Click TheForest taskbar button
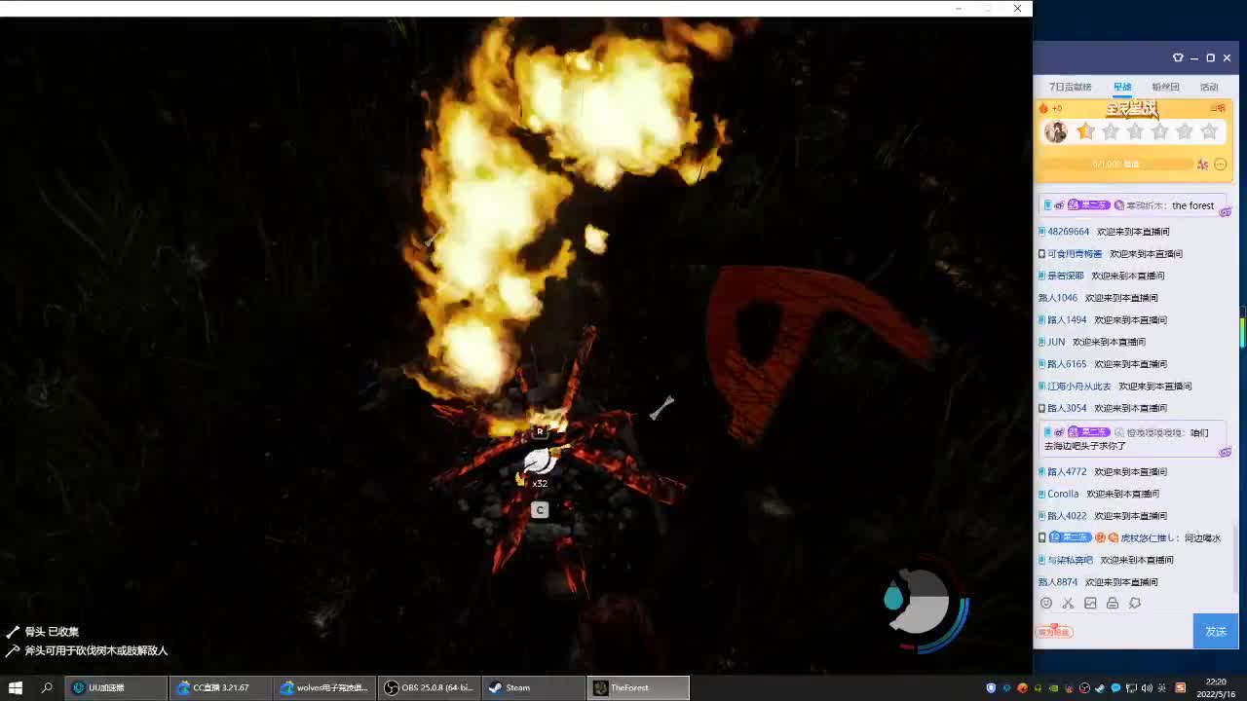This screenshot has width=1247, height=701. click(638, 687)
